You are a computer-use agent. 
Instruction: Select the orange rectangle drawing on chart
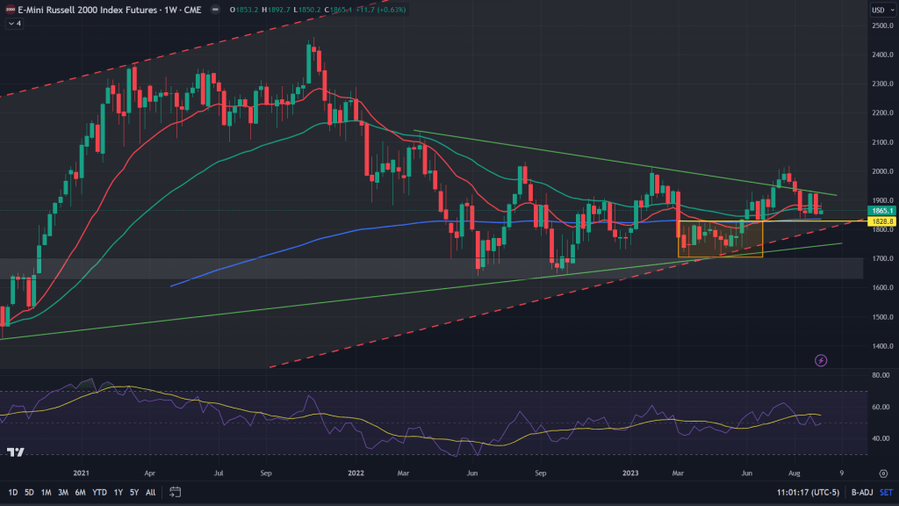point(720,257)
